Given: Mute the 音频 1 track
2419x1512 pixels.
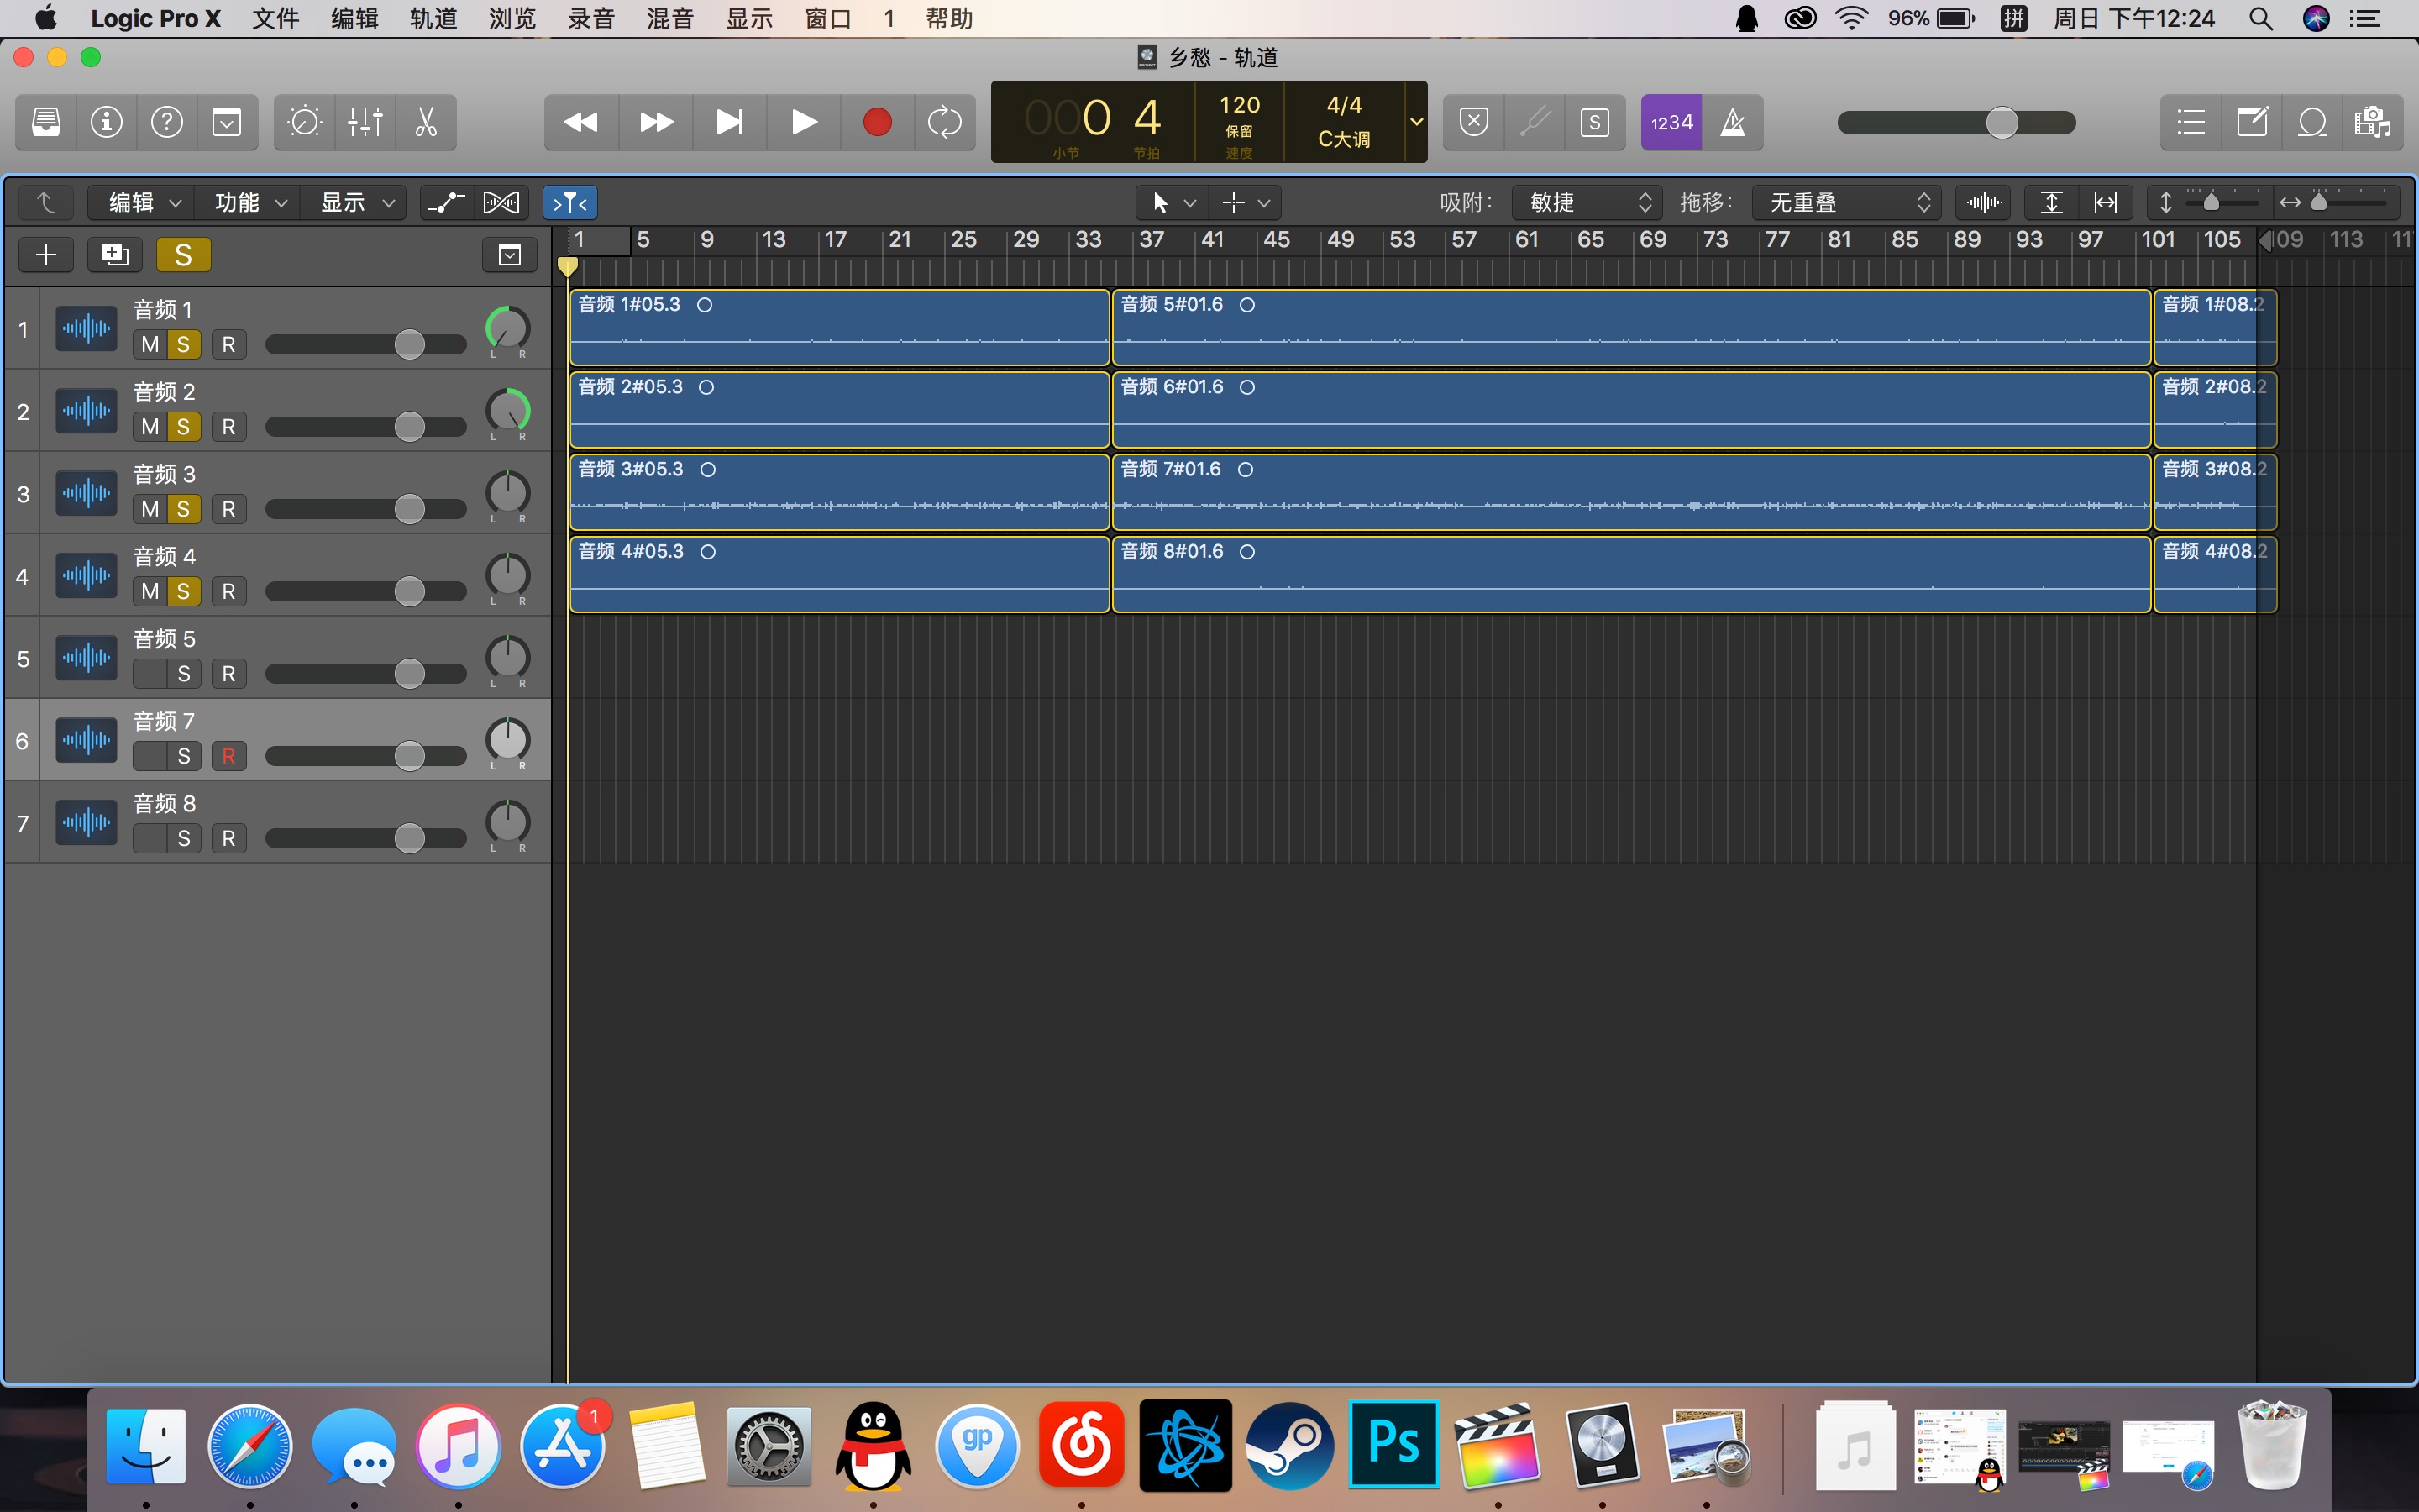Looking at the screenshot, I should 150,345.
